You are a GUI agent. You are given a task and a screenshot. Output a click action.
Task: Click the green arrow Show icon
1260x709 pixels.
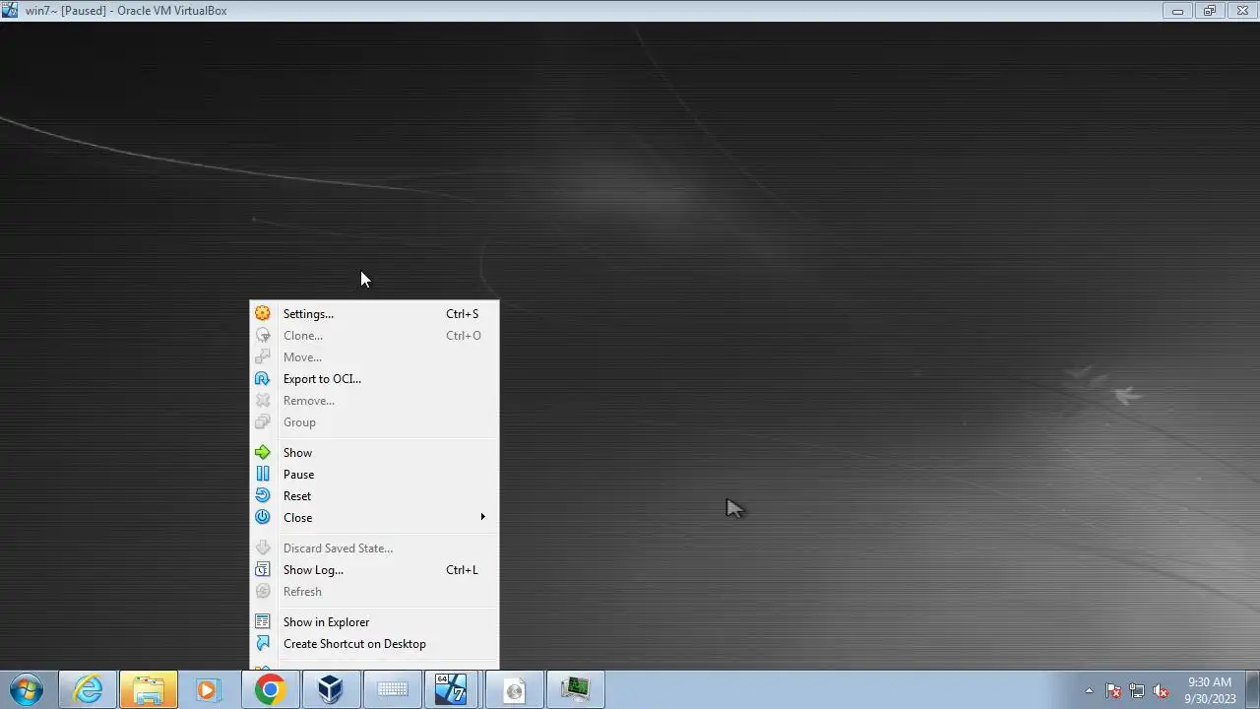click(263, 453)
